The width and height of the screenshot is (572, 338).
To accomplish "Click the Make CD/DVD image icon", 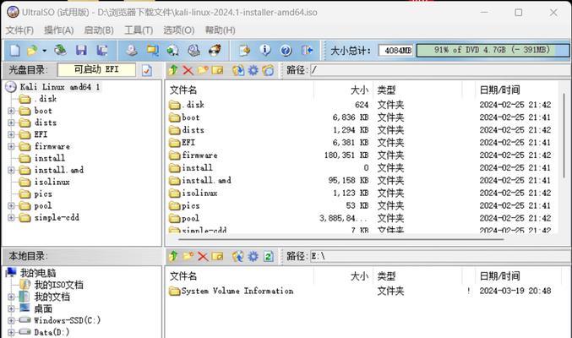I will click(131, 50).
